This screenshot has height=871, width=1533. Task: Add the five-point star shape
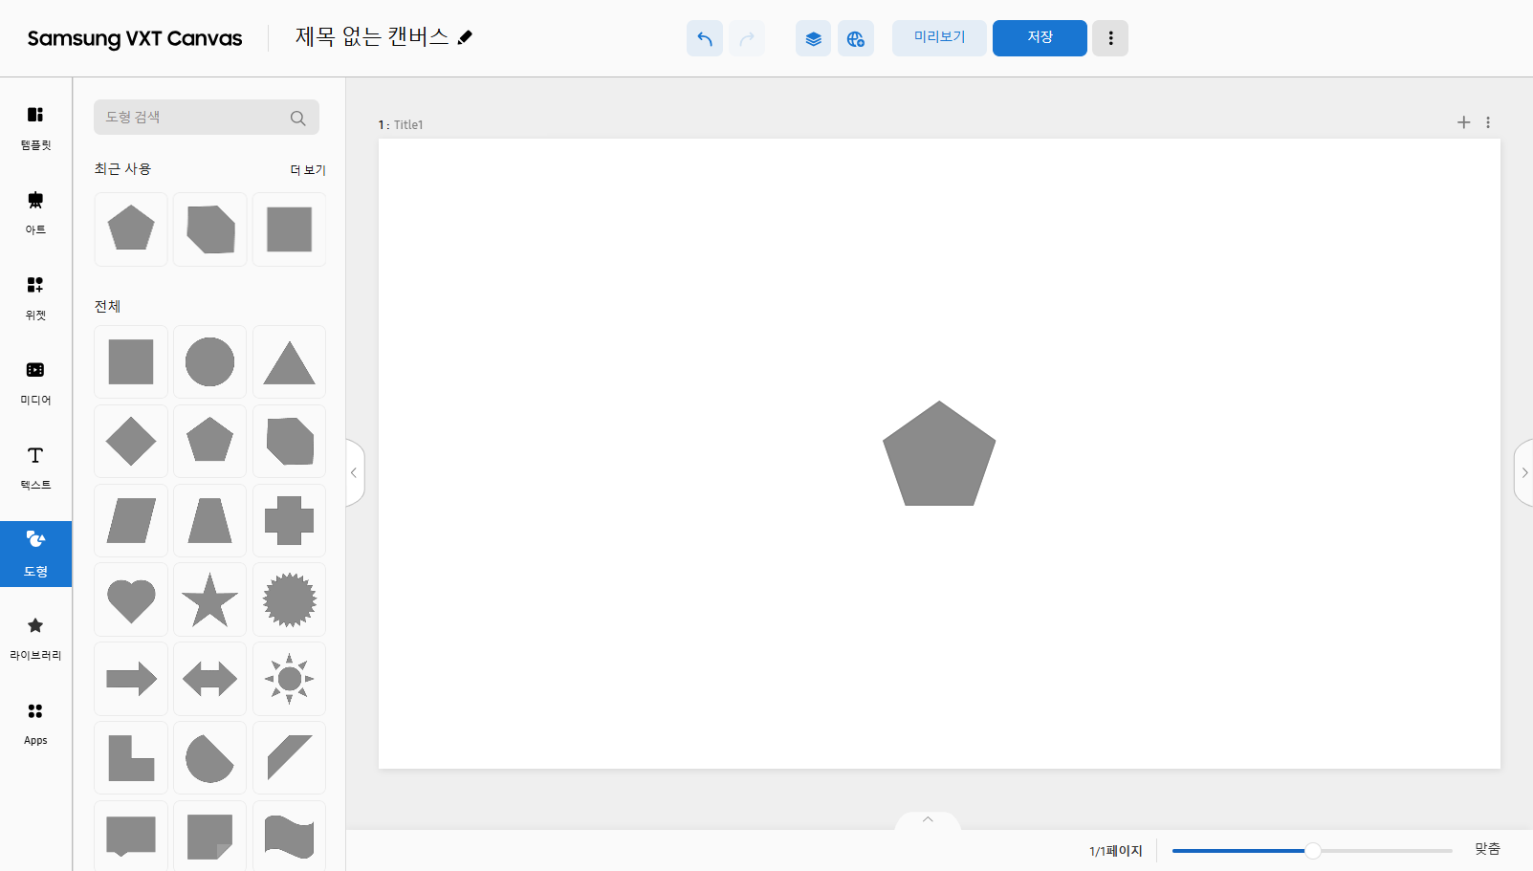[210, 599]
